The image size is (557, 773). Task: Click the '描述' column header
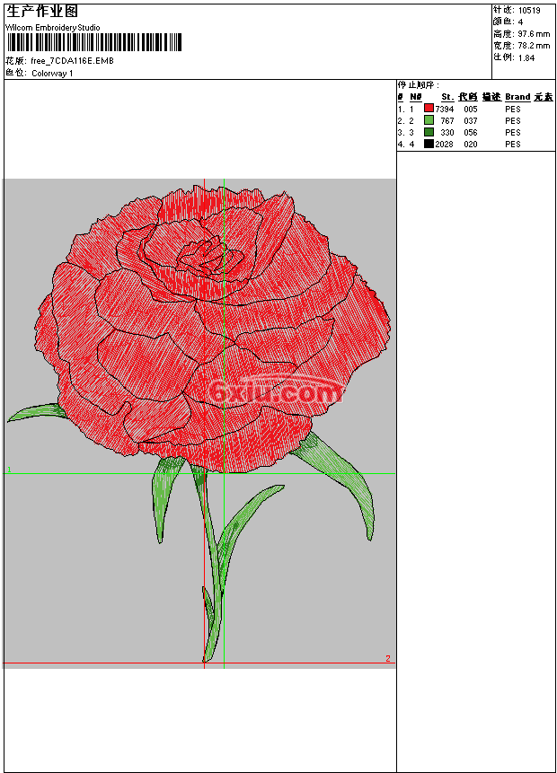(491, 97)
